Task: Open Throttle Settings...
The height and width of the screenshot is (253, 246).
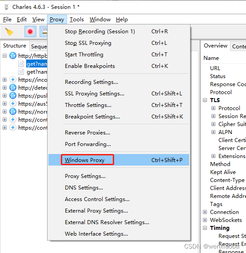Action: pyautogui.click(x=119, y=105)
